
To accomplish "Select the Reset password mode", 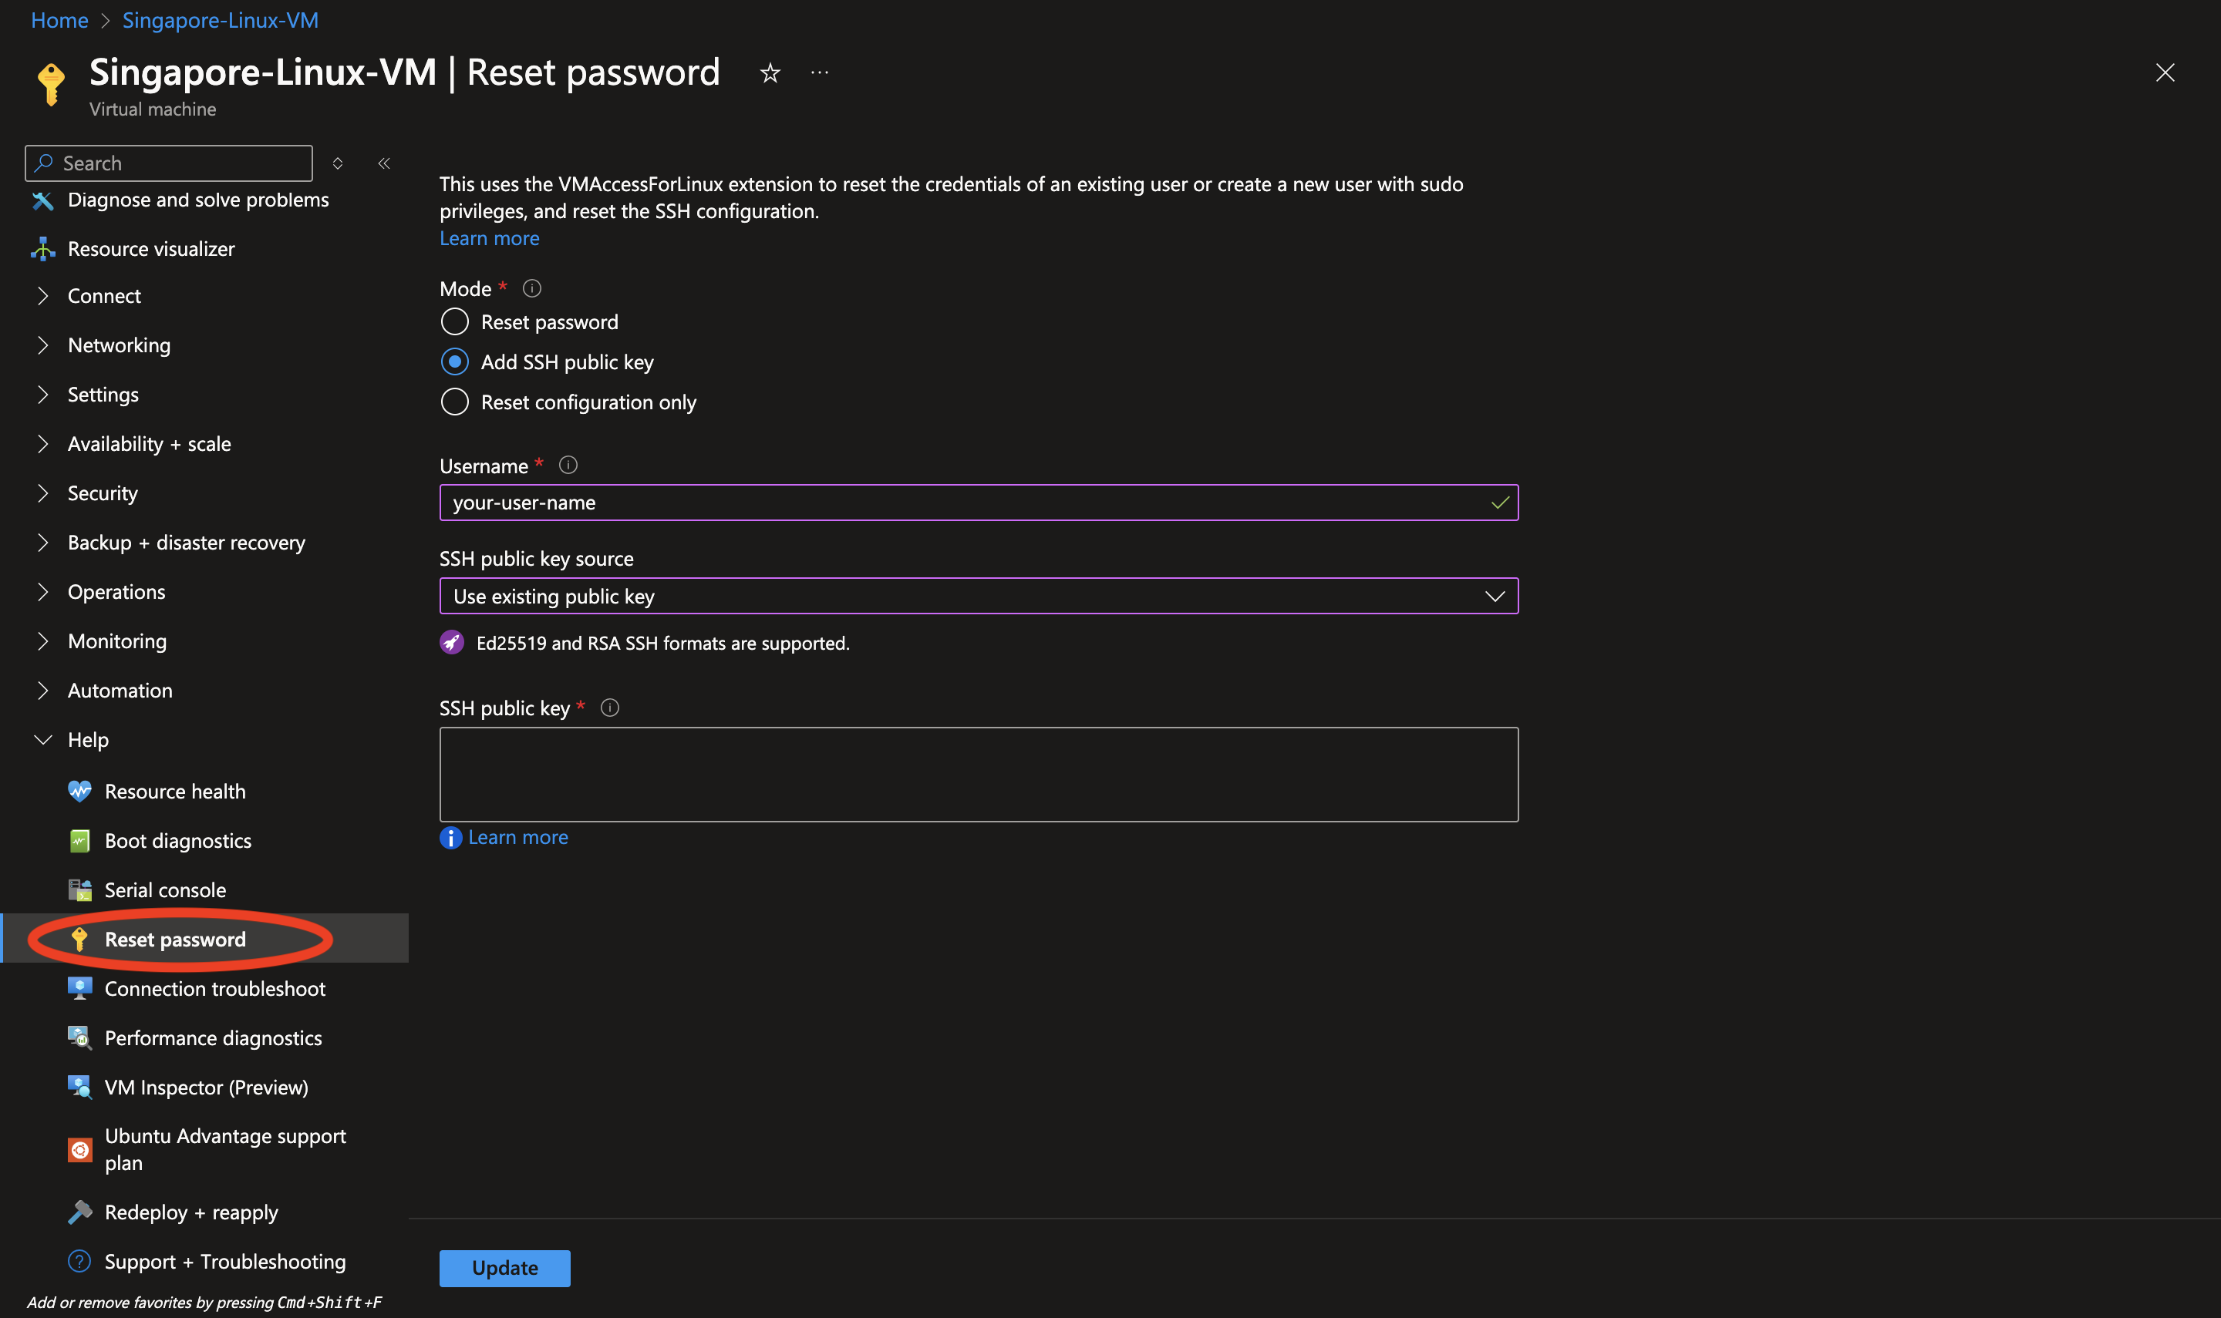I will coord(454,321).
